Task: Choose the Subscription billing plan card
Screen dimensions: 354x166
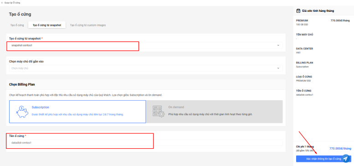Action: click(77, 112)
